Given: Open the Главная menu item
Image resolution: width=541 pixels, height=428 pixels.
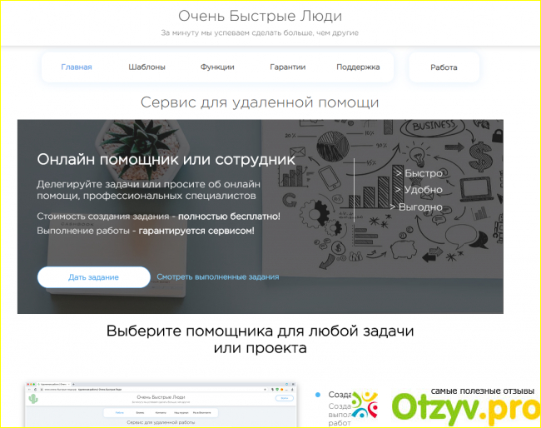Looking at the screenshot, I should click(77, 67).
